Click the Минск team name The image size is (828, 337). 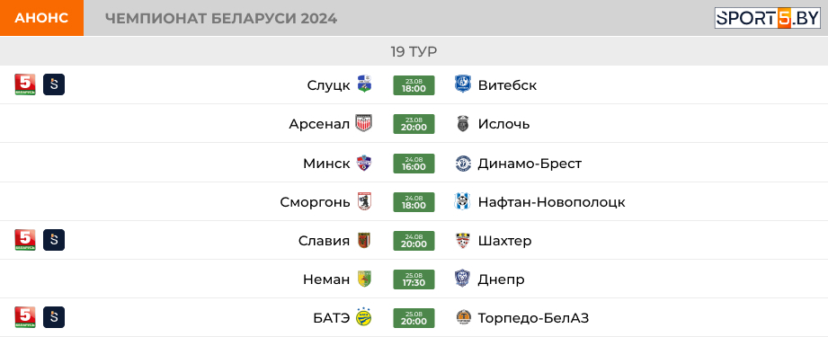click(326, 164)
